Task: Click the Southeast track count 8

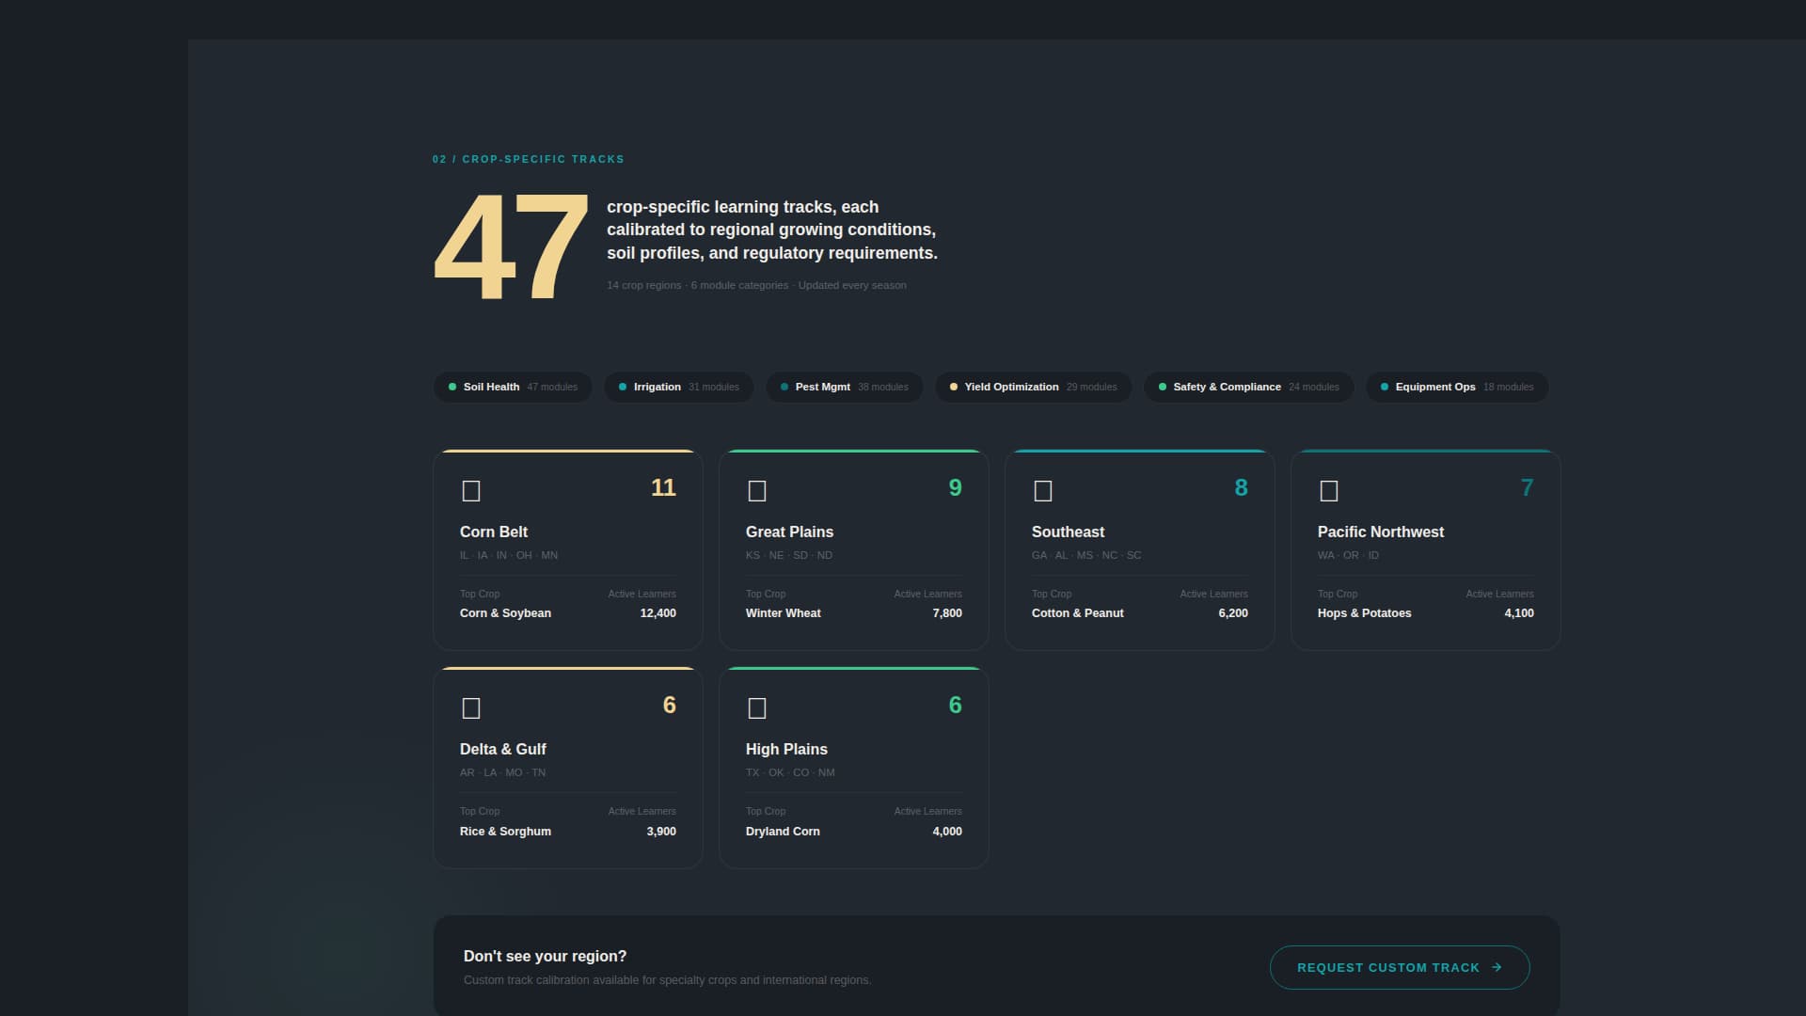Action: (1241, 487)
